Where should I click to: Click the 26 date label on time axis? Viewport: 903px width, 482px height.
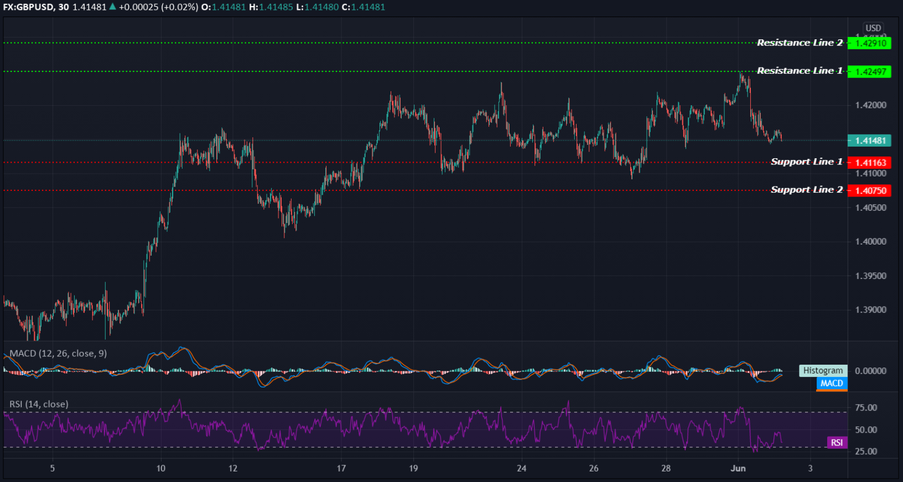coord(594,468)
